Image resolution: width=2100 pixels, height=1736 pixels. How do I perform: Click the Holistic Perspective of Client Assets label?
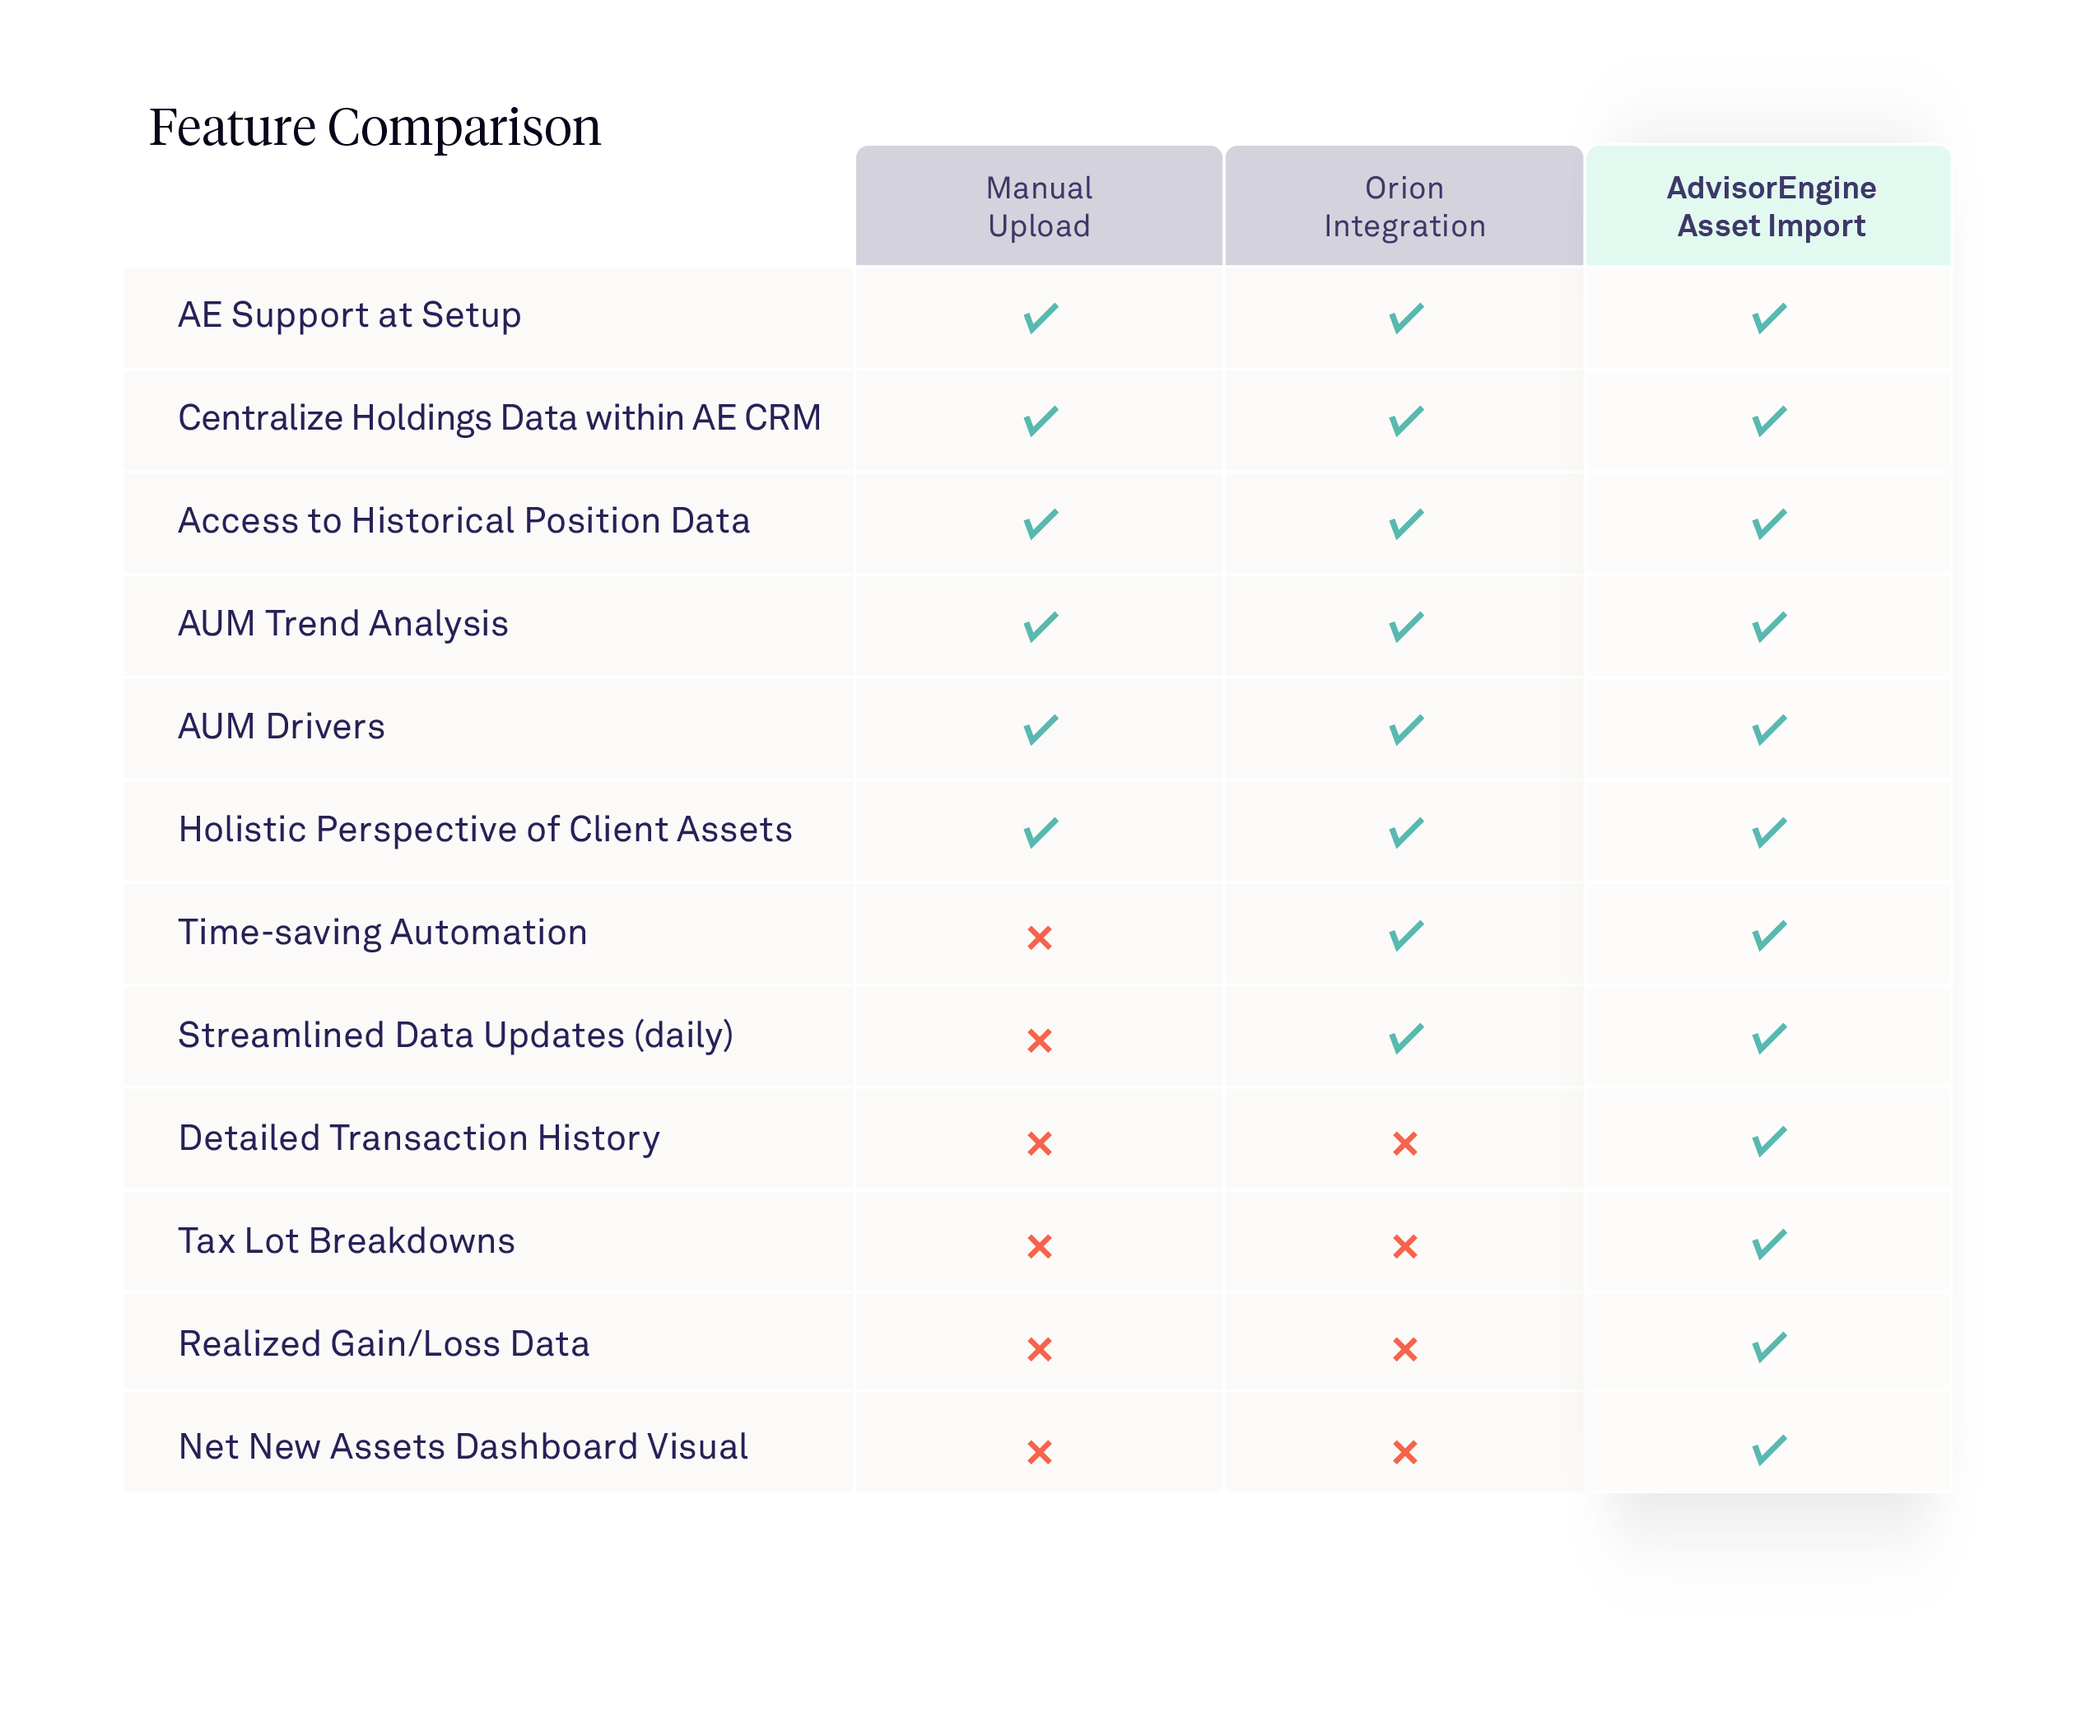485,830
